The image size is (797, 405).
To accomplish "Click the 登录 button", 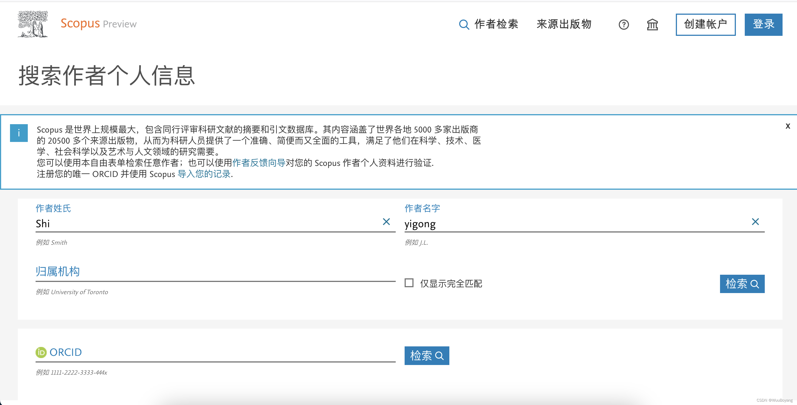I will [x=763, y=24].
